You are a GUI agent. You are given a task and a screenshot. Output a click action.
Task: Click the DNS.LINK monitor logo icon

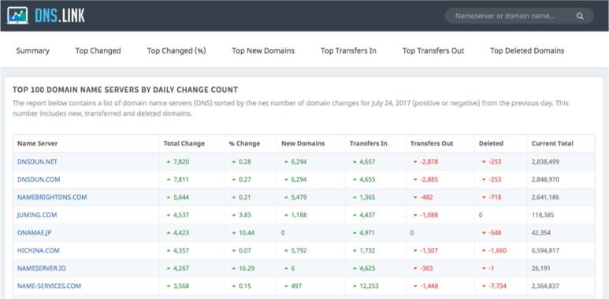coord(17,16)
